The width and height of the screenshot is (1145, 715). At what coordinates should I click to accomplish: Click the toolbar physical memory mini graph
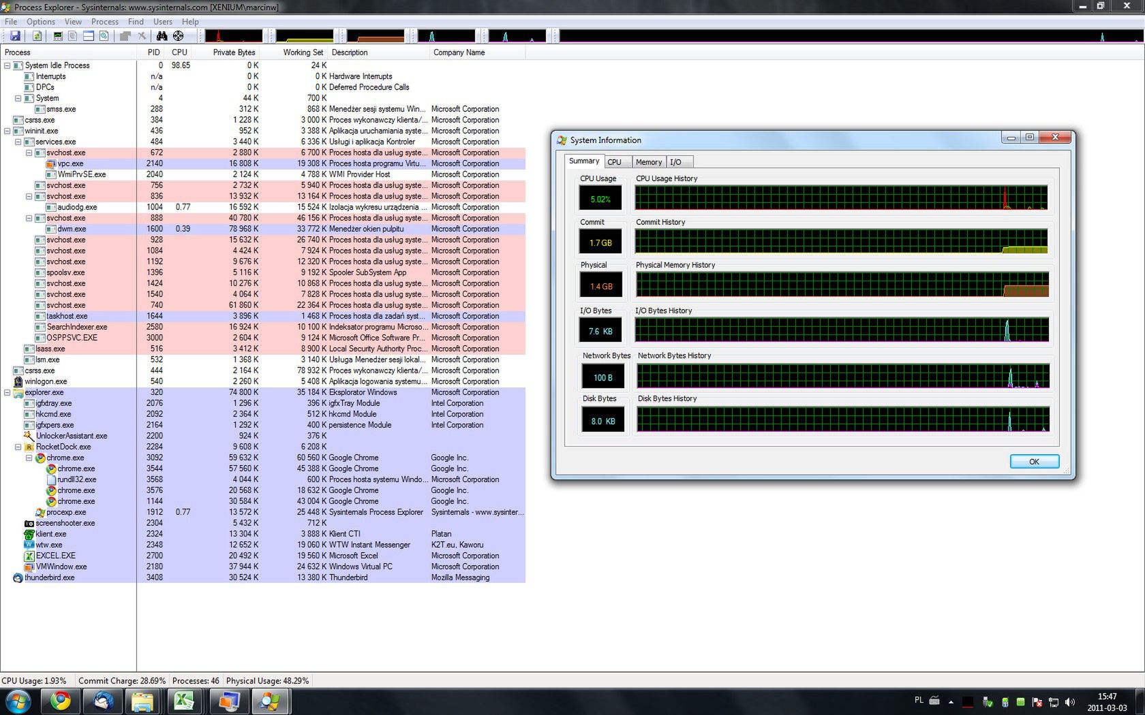376,36
